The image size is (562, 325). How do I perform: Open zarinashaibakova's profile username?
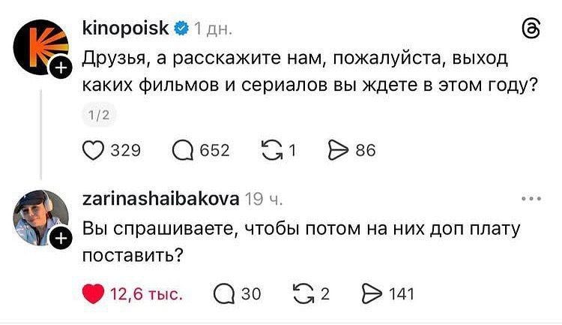tap(160, 198)
